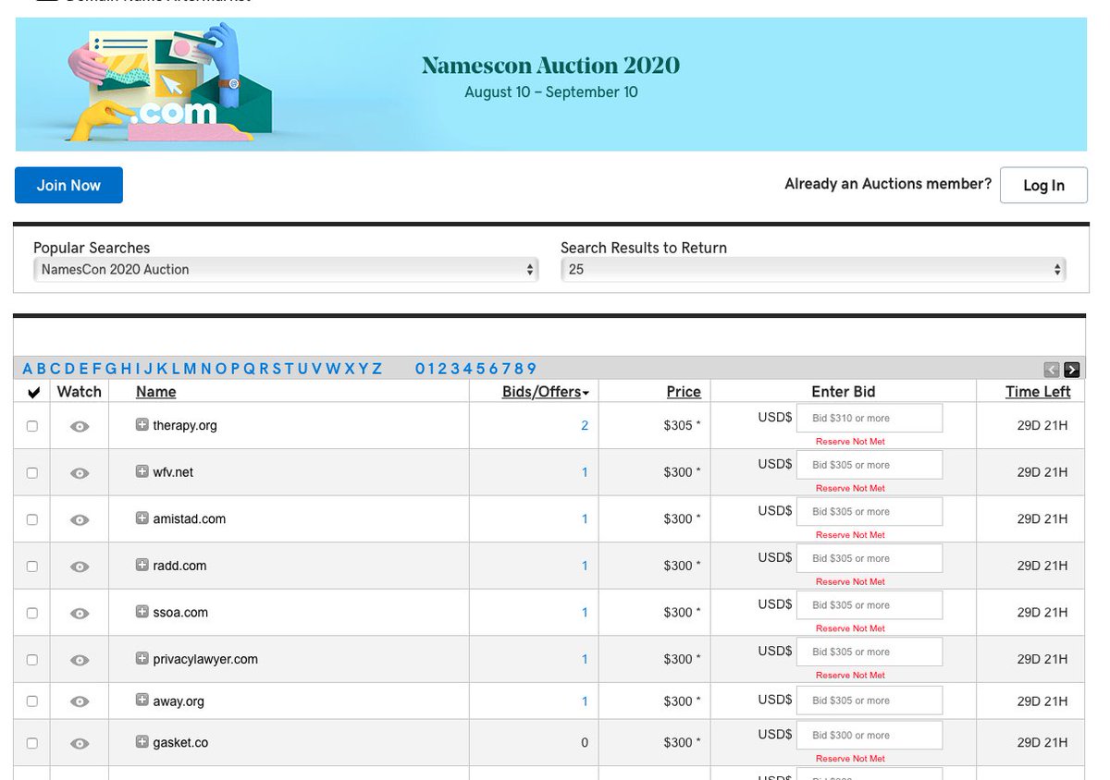The height and width of the screenshot is (780, 1110).
Task: Toggle watch eye for privacylawyer.com
Action: coord(80,660)
